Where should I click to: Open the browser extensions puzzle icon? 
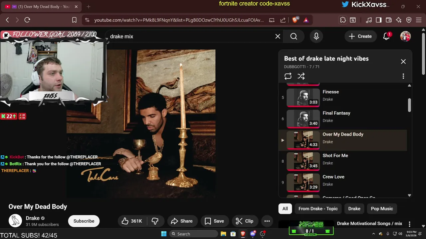pos(343,20)
